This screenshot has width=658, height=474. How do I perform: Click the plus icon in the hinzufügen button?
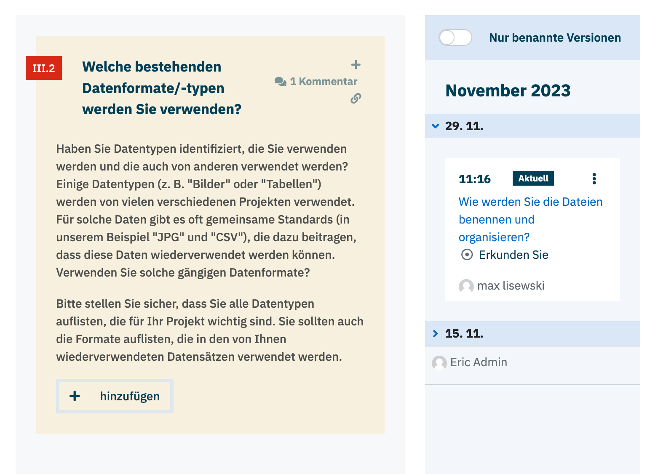click(x=75, y=396)
